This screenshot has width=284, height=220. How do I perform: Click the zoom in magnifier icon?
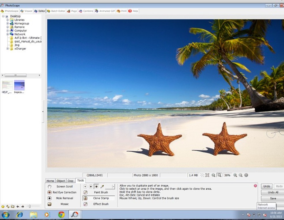coord(235,175)
